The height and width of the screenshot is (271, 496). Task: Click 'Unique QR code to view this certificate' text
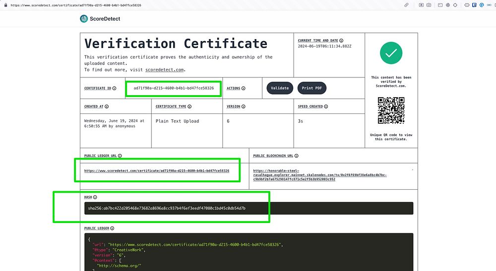pos(391,137)
